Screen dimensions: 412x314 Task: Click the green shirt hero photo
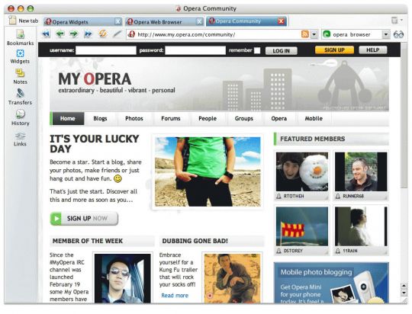(208, 171)
